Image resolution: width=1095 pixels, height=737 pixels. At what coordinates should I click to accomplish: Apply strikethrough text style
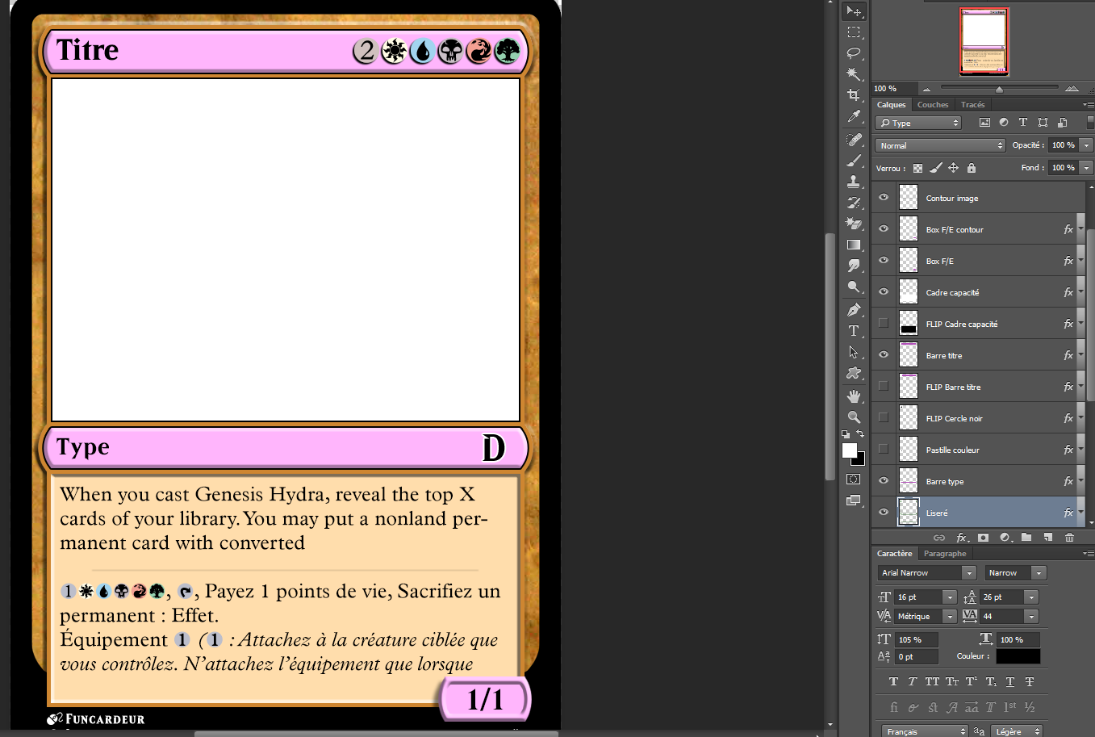(1030, 682)
